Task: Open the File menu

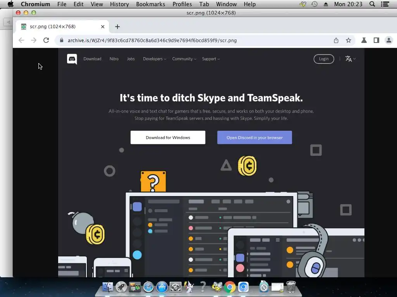Action: (62, 4)
